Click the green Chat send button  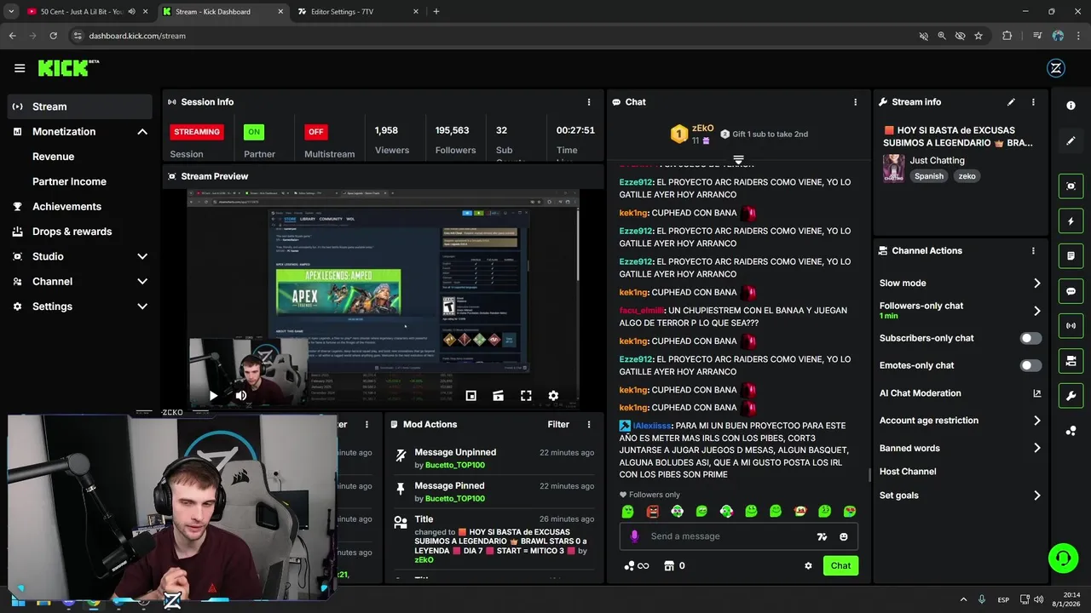[x=840, y=565]
